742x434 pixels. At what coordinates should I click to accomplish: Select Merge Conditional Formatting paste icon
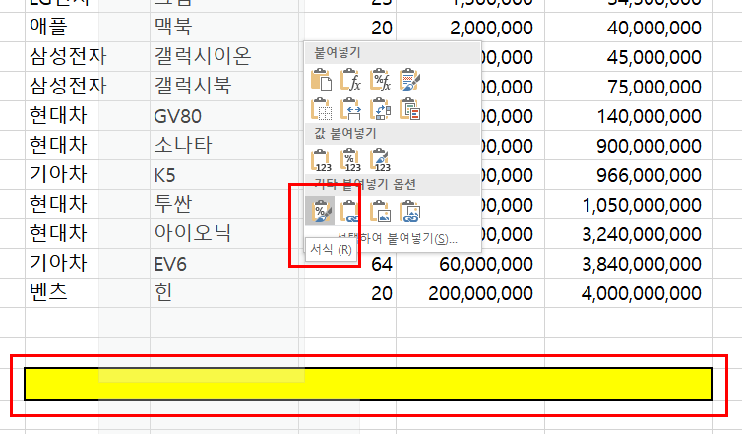(x=409, y=109)
